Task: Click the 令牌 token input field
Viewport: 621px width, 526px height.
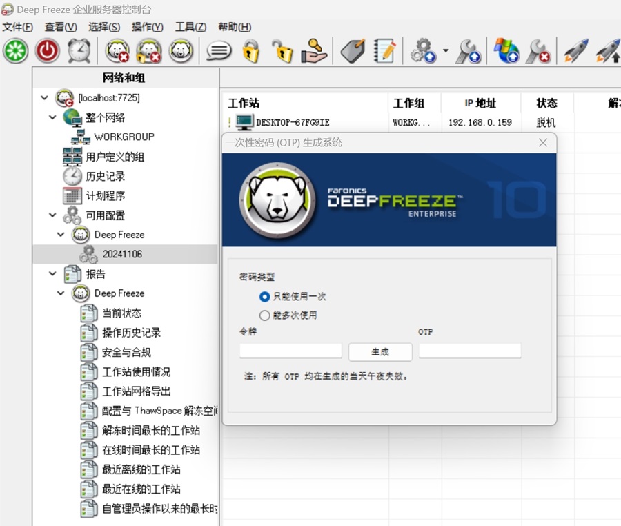Action: [290, 351]
